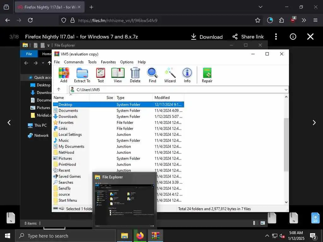Select the Documents folder row
Viewport: 323px width, 242px height.
point(119,111)
